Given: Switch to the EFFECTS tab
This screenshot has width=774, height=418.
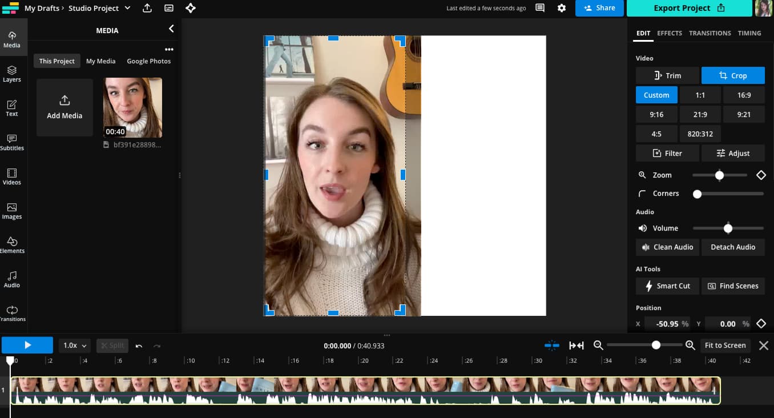Looking at the screenshot, I should [670, 33].
